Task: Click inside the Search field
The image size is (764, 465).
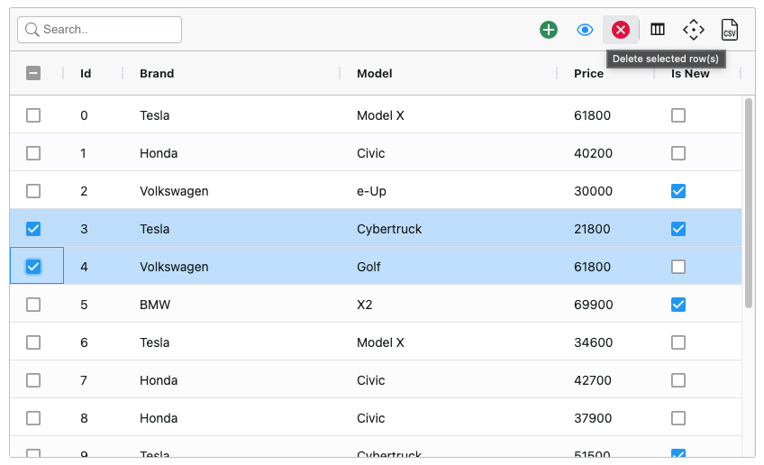Action: point(100,30)
